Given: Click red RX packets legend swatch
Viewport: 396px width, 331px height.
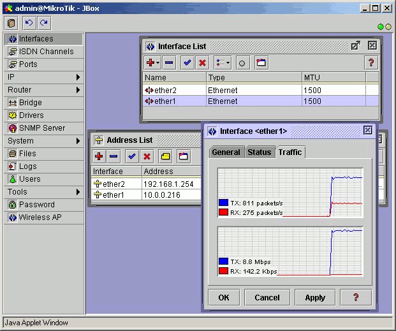Looking at the screenshot, I should [x=224, y=212].
